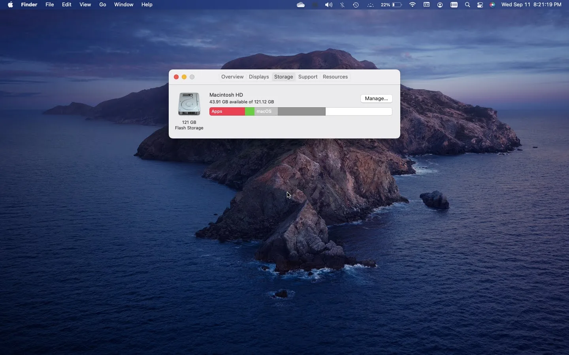Open the Support tab
Image resolution: width=569 pixels, height=355 pixels.
coord(308,77)
